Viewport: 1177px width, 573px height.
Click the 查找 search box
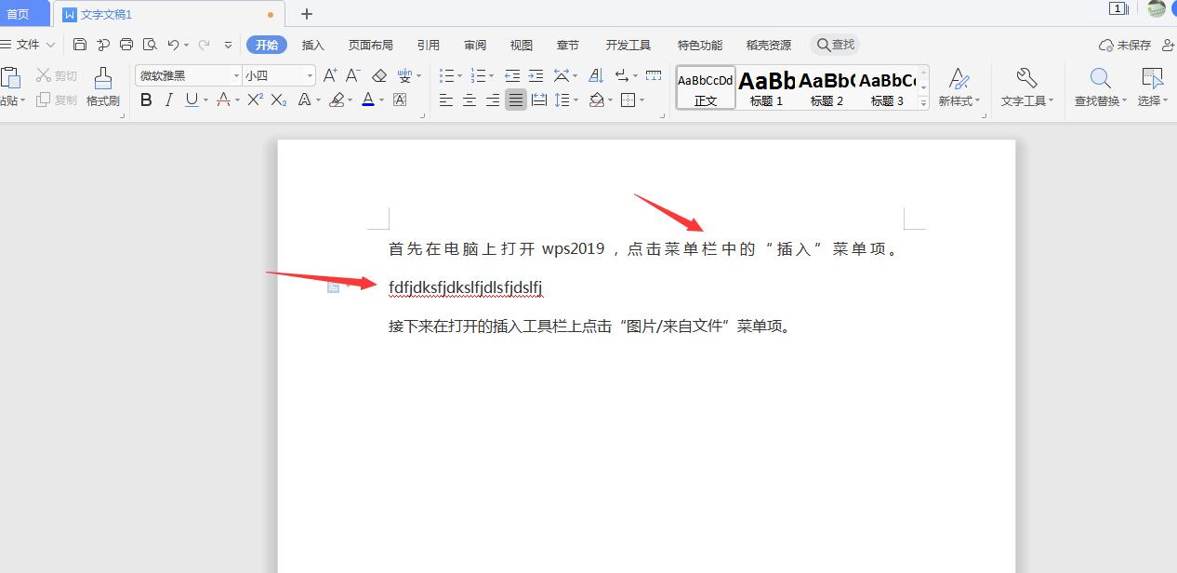(835, 45)
